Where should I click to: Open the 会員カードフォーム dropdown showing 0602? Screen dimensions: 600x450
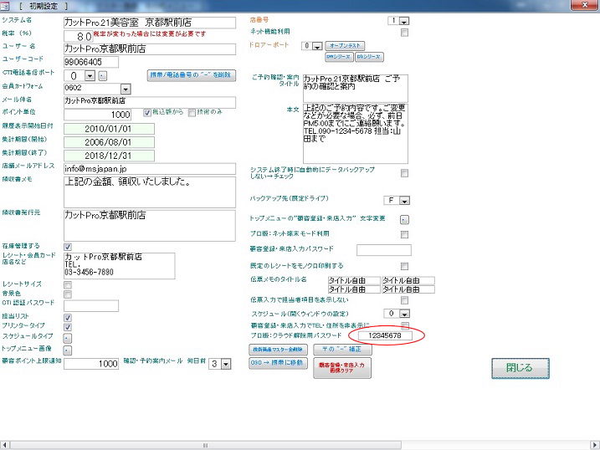point(126,89)
